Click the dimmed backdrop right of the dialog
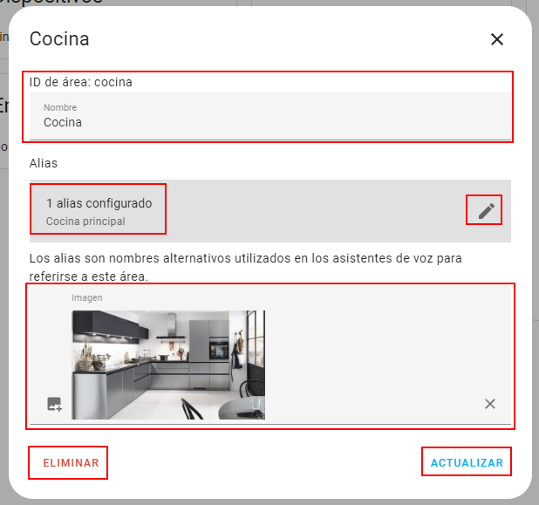 (536, 241)
